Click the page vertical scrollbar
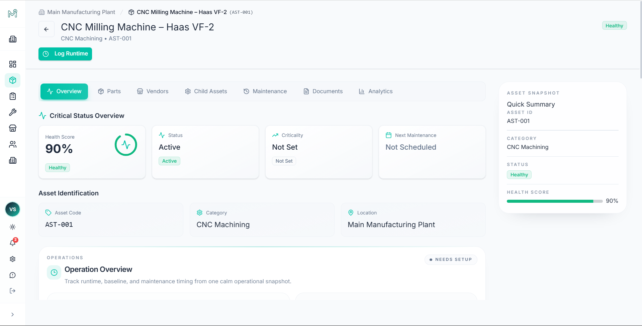This screenshot has width=642, height=326. point(641,39)
